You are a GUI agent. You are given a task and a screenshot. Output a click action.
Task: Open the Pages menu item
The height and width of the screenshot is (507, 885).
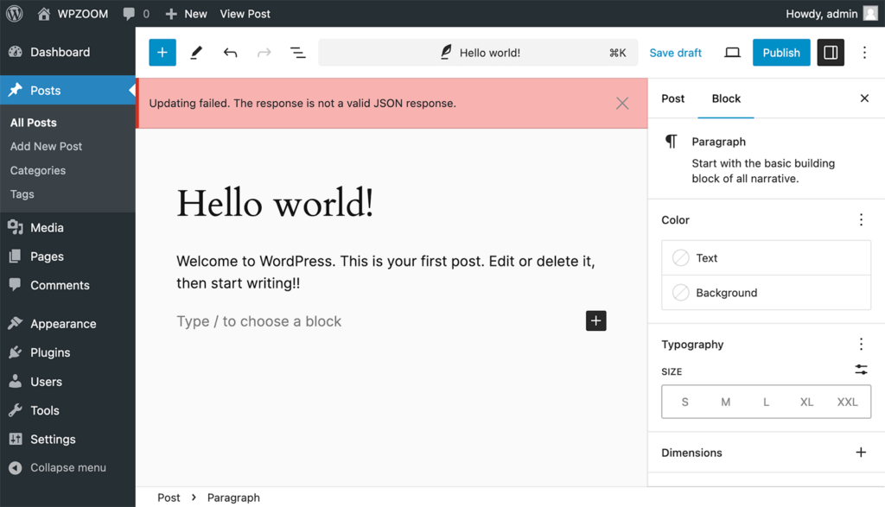(x=67, y=256)
